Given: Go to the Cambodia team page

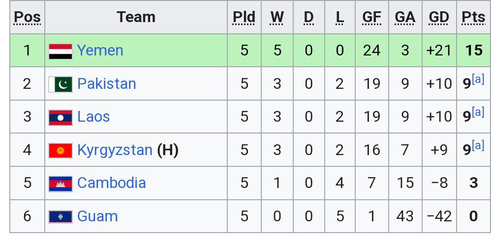Looking at the screenshot, I should (x=111, y=183).
